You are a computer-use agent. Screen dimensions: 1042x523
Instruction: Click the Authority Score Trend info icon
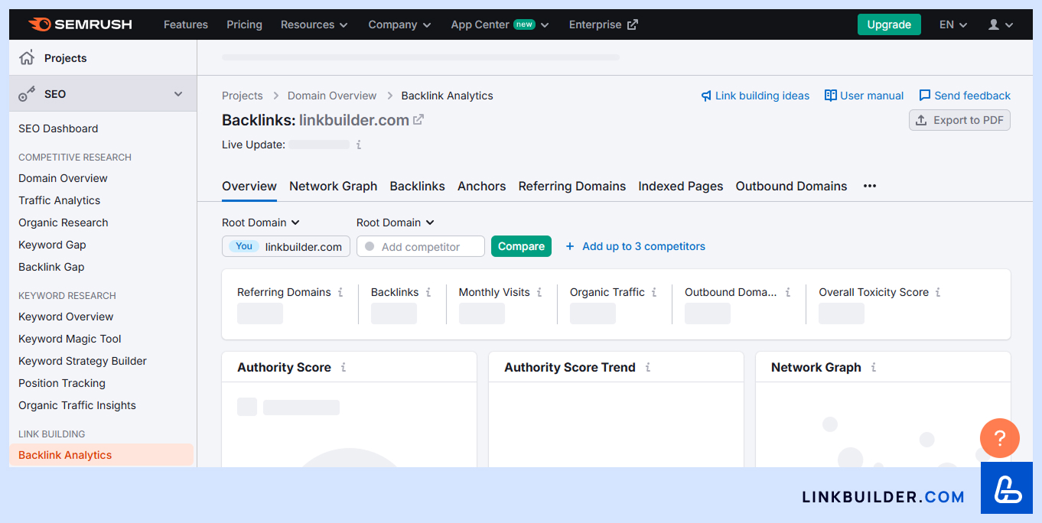point(648,367)
